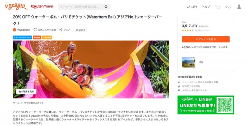Open the JA | JPY language currency selector
Viewport: 247px width, 126px height.
pos(192,7)
